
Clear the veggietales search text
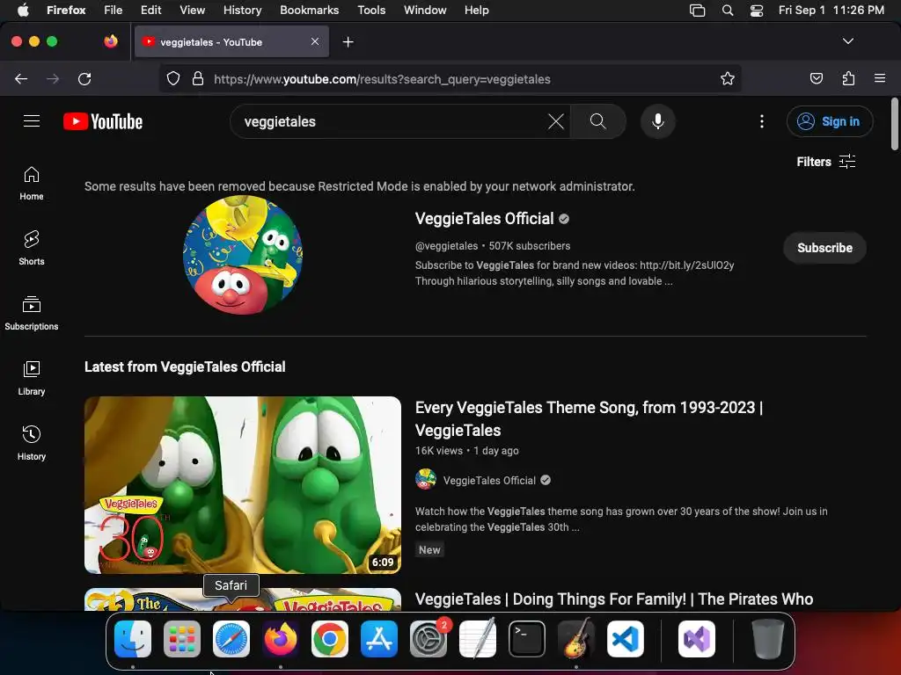point(556,121)
